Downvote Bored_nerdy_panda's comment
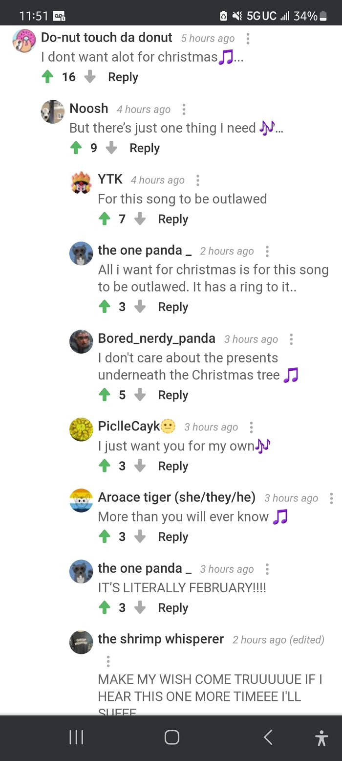342x761 pixels. pos(140,395)
